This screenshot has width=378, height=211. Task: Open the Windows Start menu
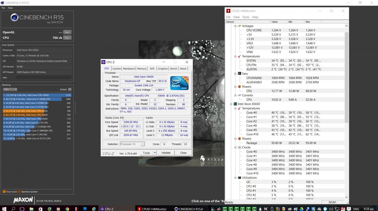[4, 208]
